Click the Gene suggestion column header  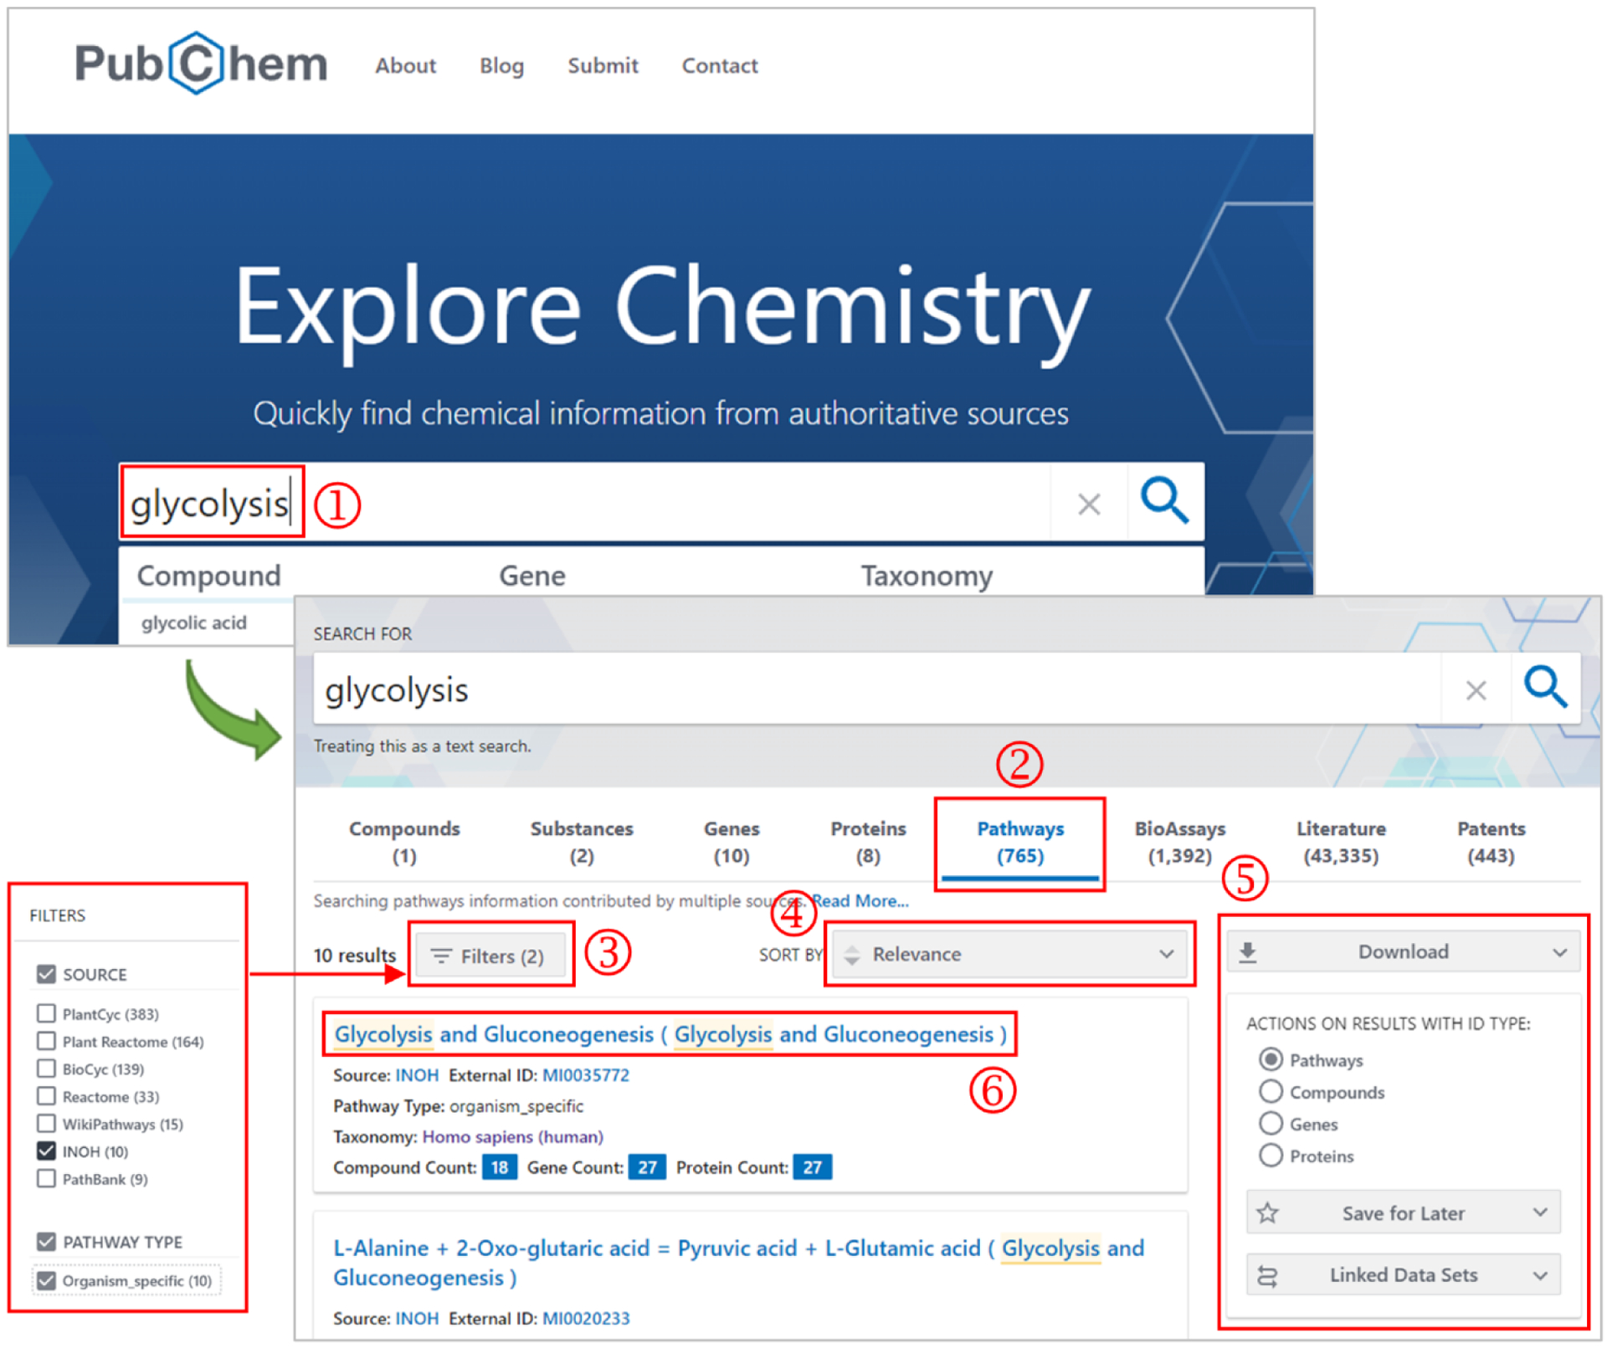[532, 576]
